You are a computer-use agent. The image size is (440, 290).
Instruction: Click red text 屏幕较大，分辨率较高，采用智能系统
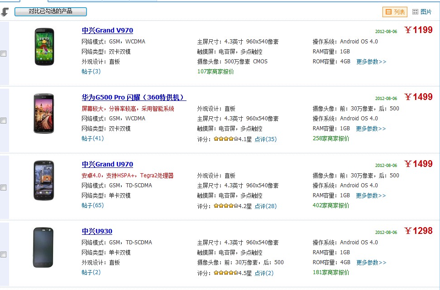[x=128, y=109]
